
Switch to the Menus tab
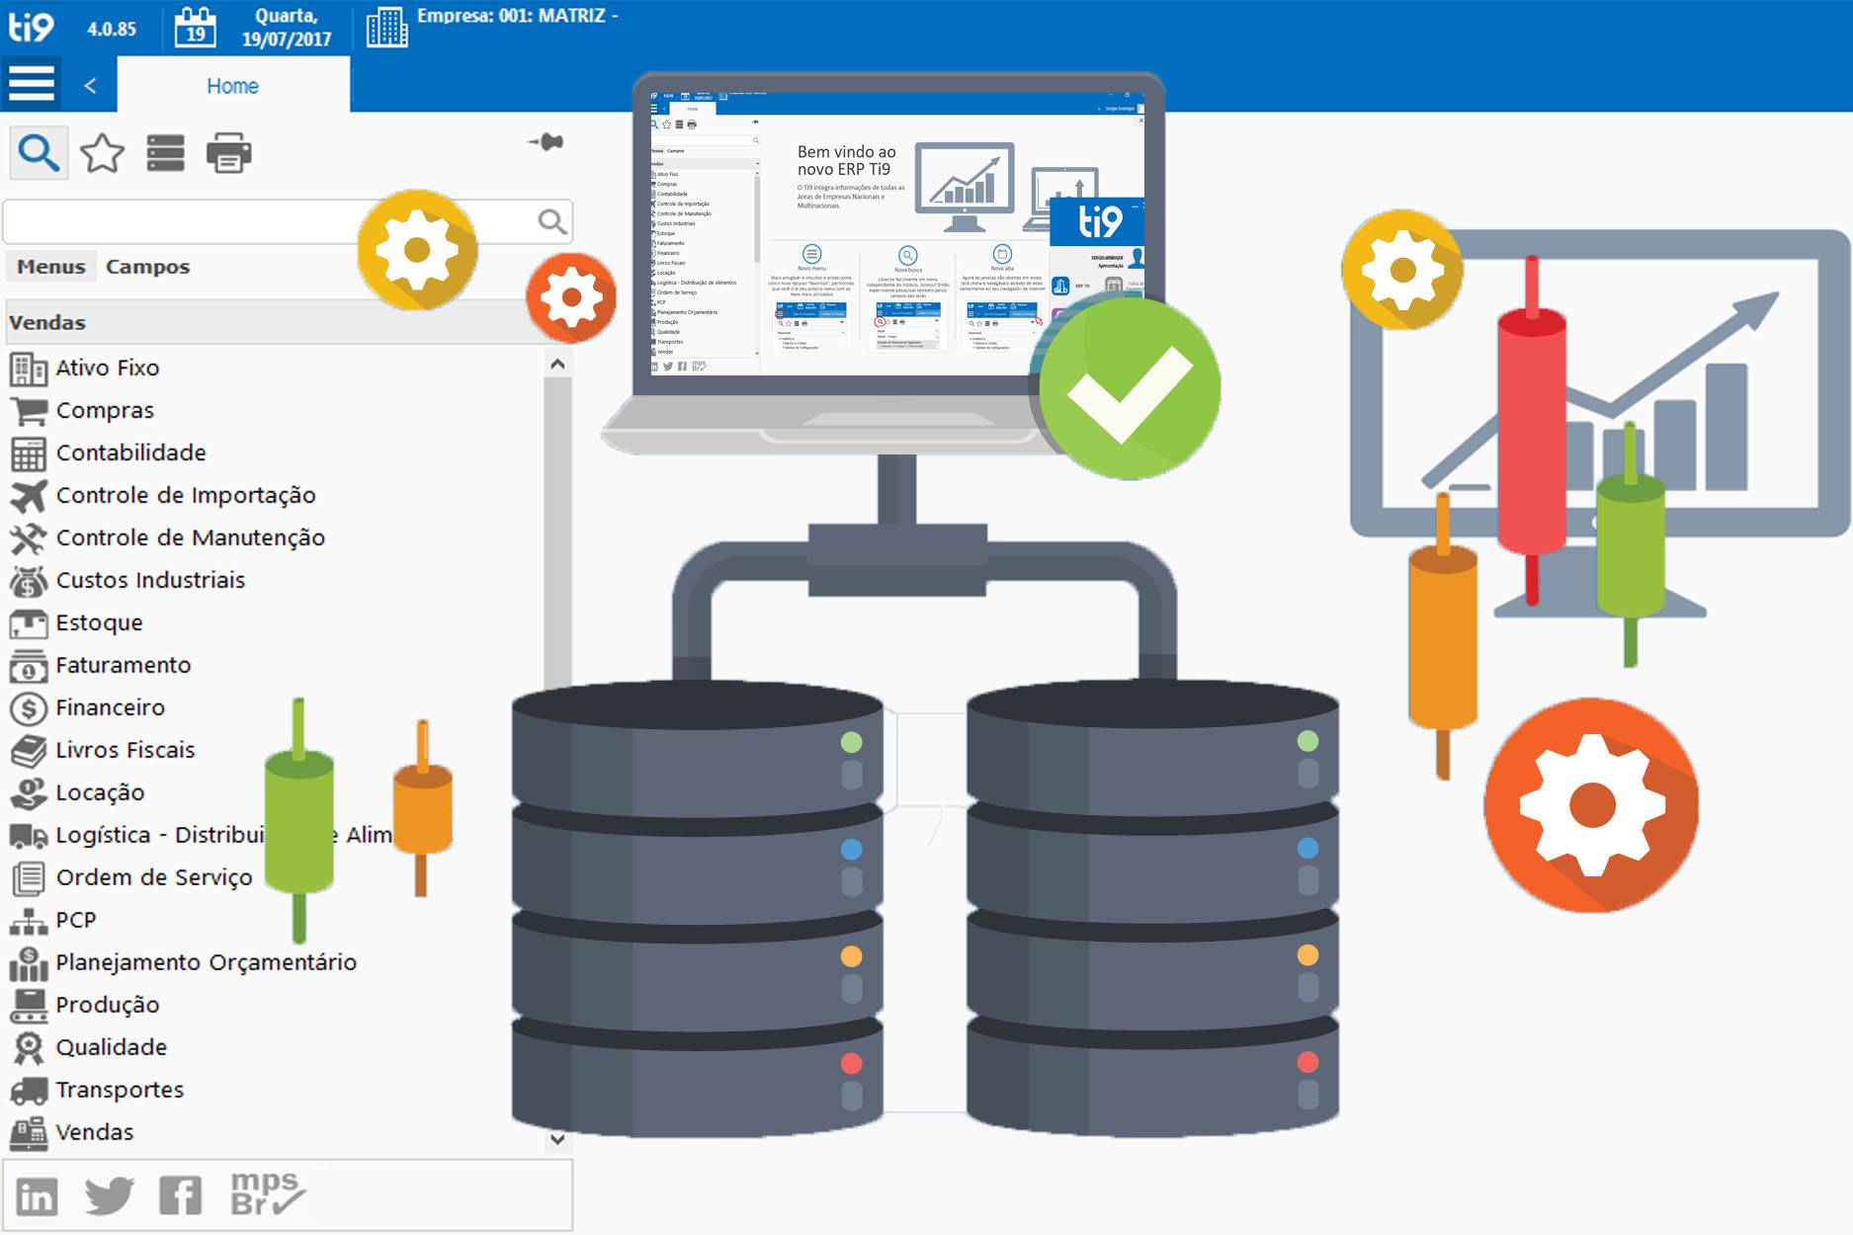click(51, 267)
